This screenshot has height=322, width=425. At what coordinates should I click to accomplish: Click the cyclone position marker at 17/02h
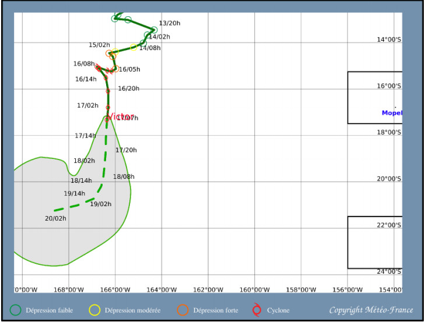pyautogui.click(x=108, y=107)
